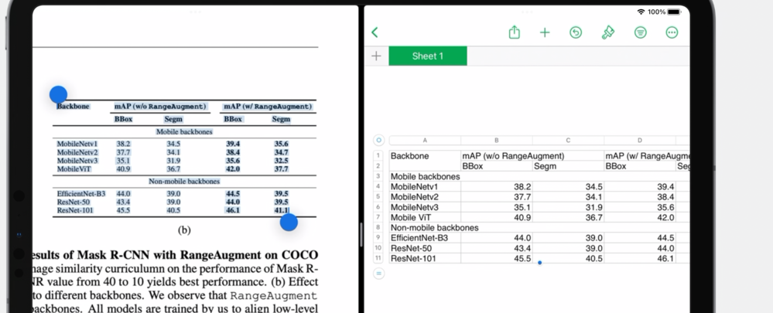
Task: Tap spreadsheet cell with value 46.1
Action: (x=639, y=258)
